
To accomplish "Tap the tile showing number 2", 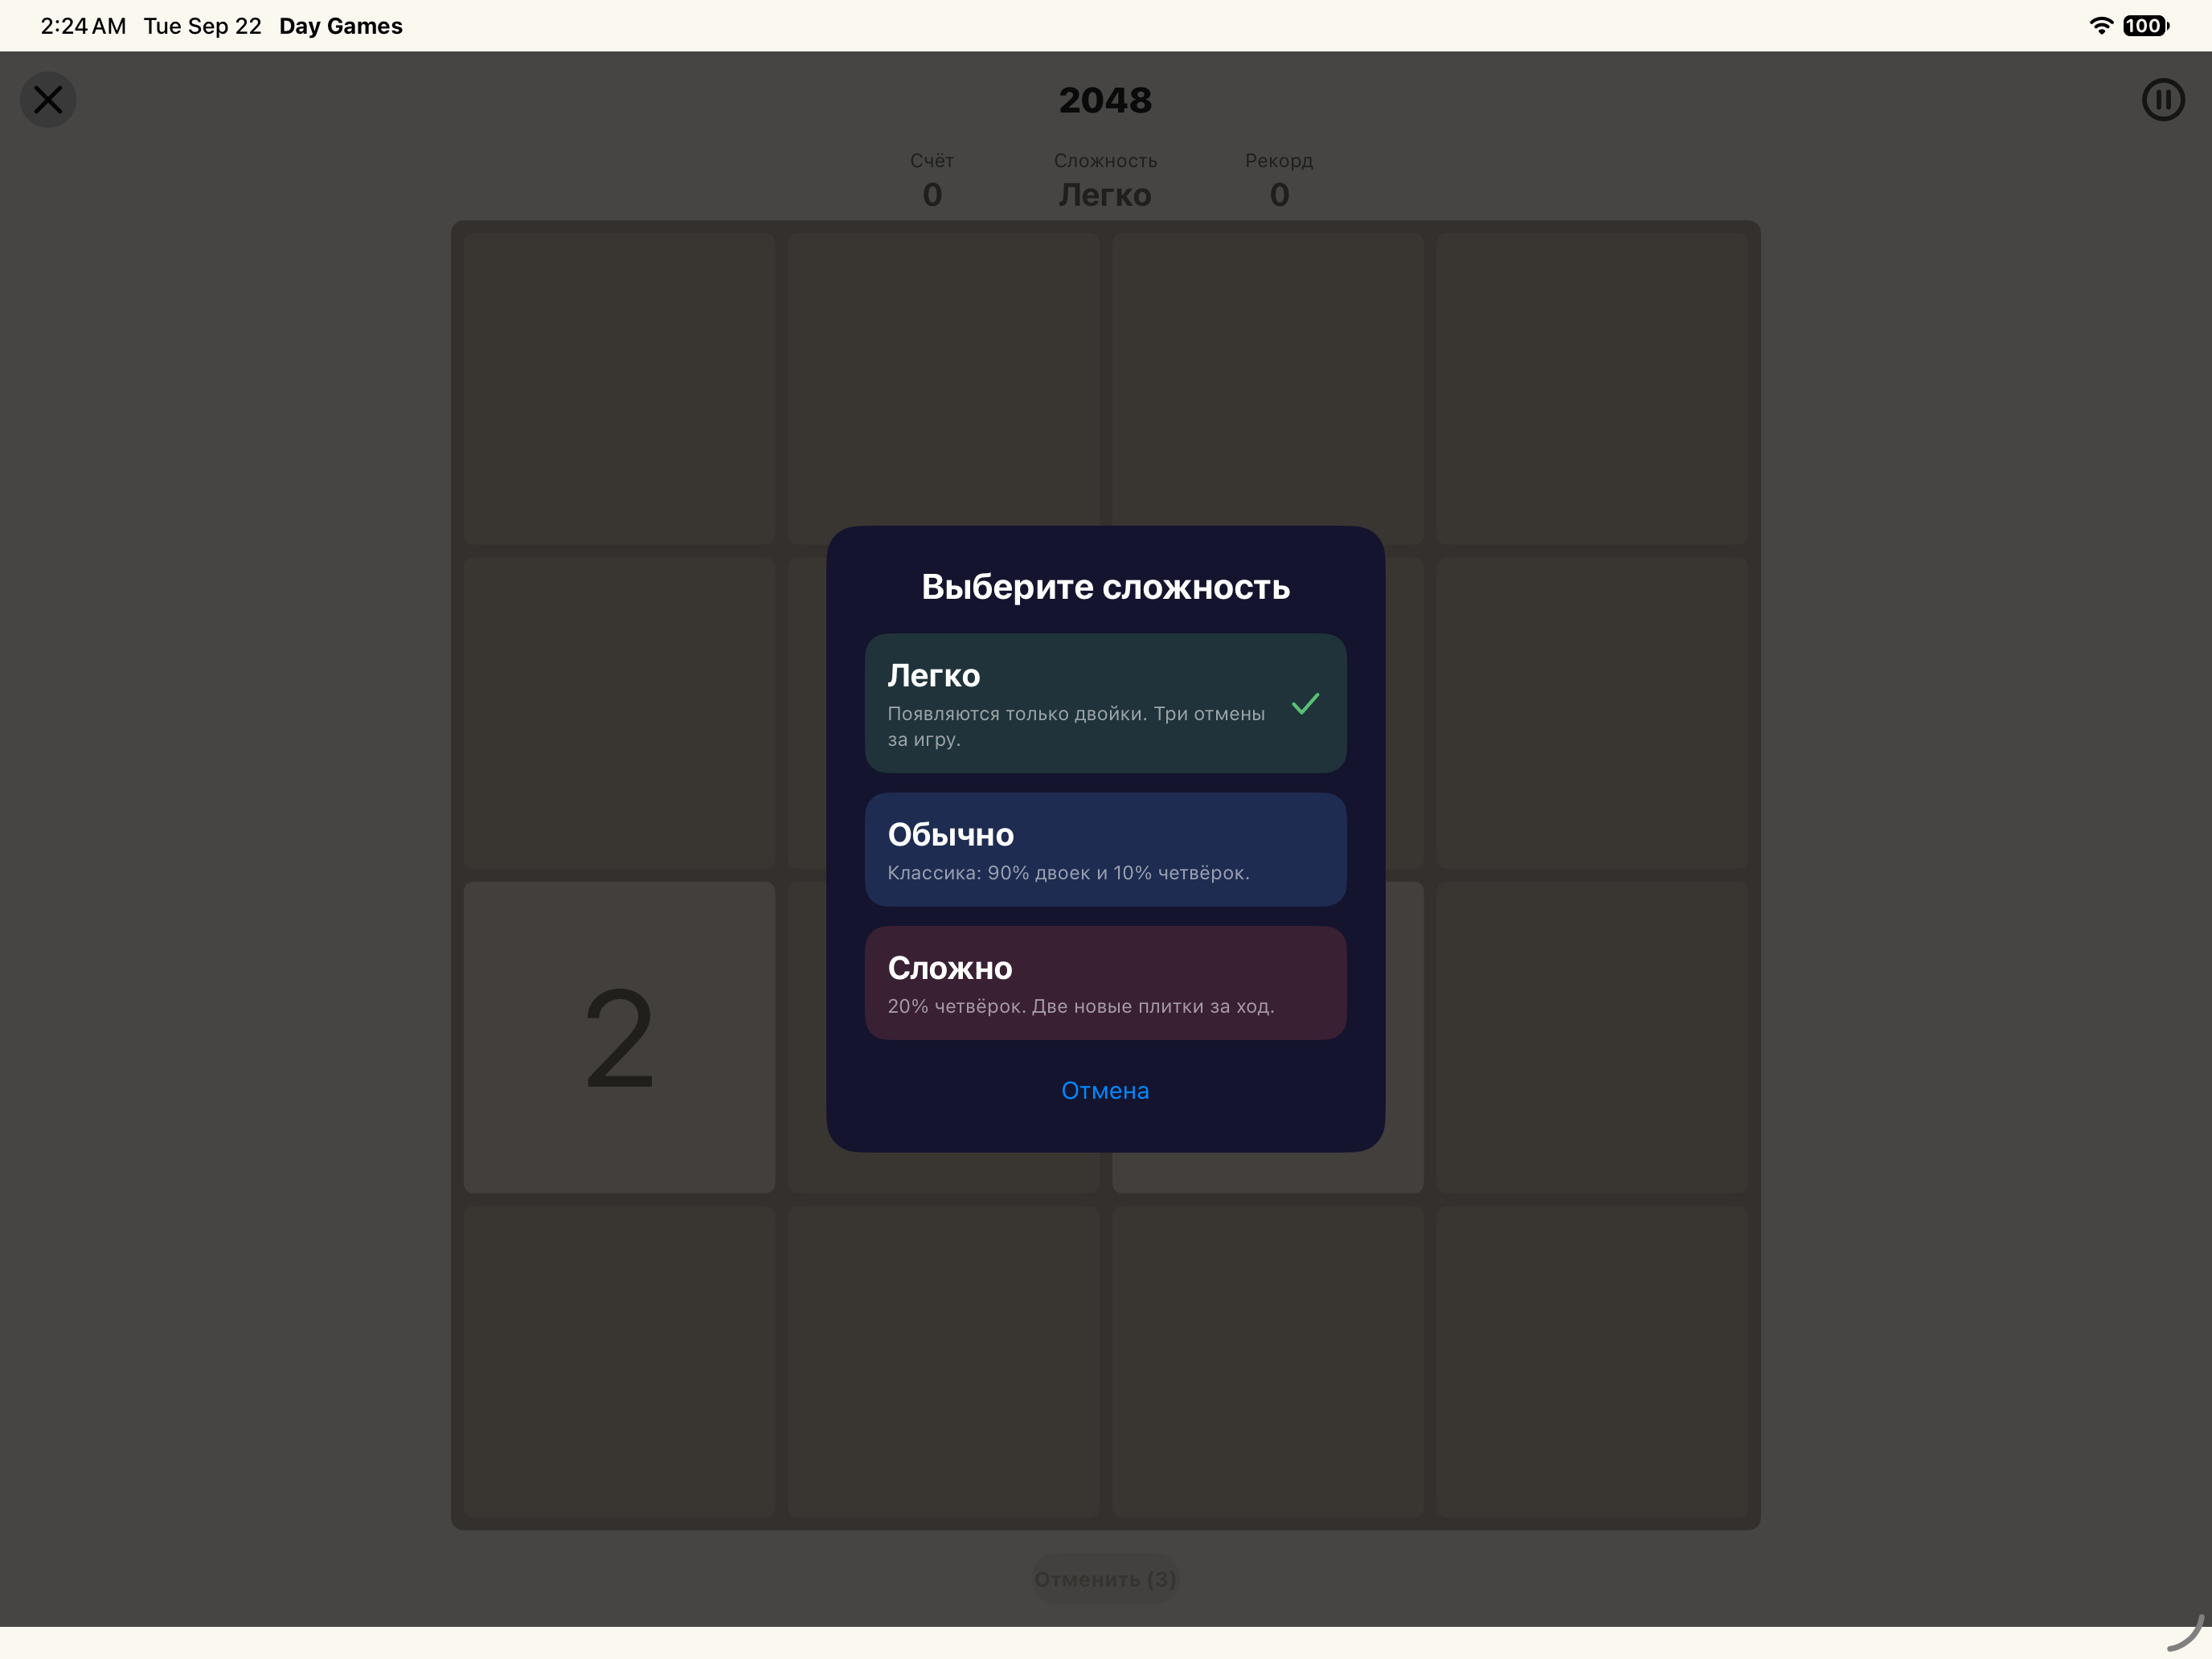I will (x=619, y=1037).
